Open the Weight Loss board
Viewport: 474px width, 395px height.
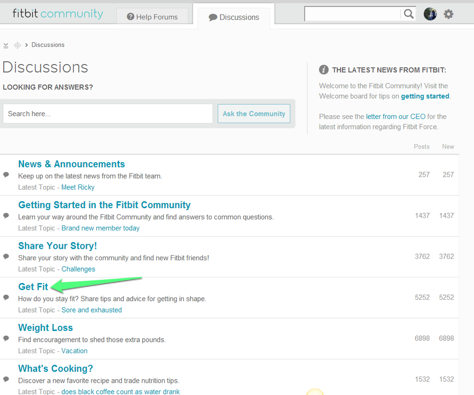(x=46, y=328)
